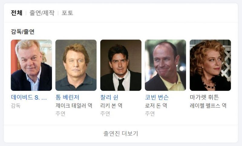Viewport: 242px width, 146px height.
Task: Click the 마가렛 휘튼 name text
Action: click(x=204, y=97)
